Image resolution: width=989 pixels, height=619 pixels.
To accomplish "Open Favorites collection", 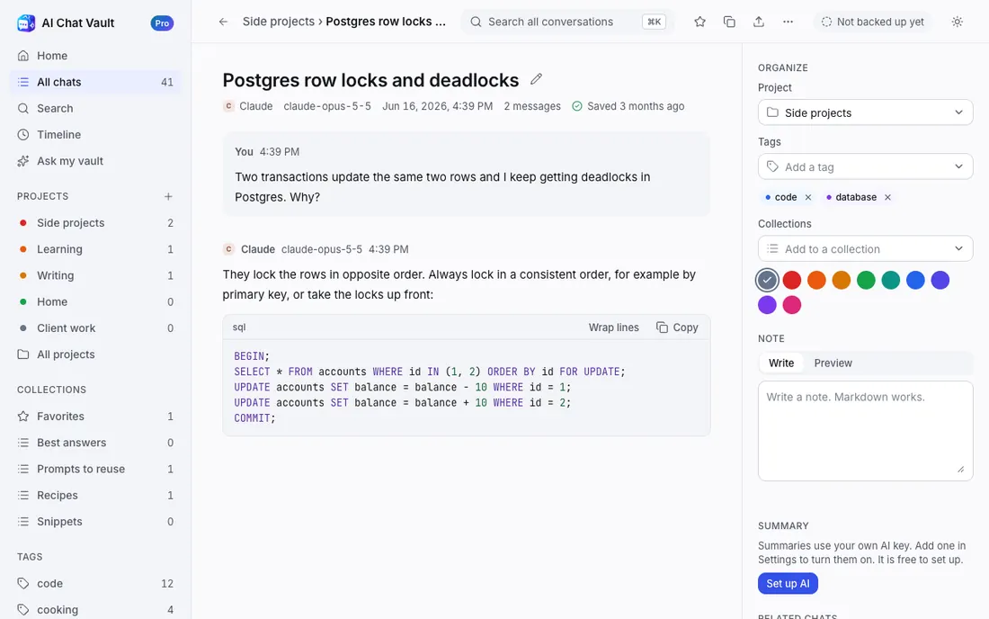I will click(x=95, y=417).
